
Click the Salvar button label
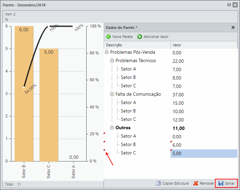click(230, 183)
